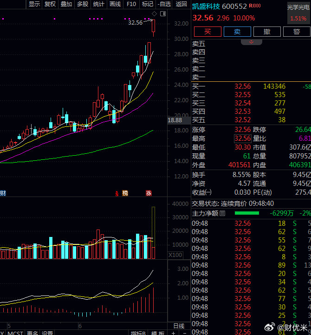Open the red S marker on chart
This screenshot has height=335, width=311.
[x=117, y=194]
